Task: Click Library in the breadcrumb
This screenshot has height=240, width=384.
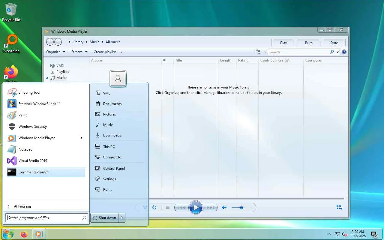Action: click(x=78, y=42)
